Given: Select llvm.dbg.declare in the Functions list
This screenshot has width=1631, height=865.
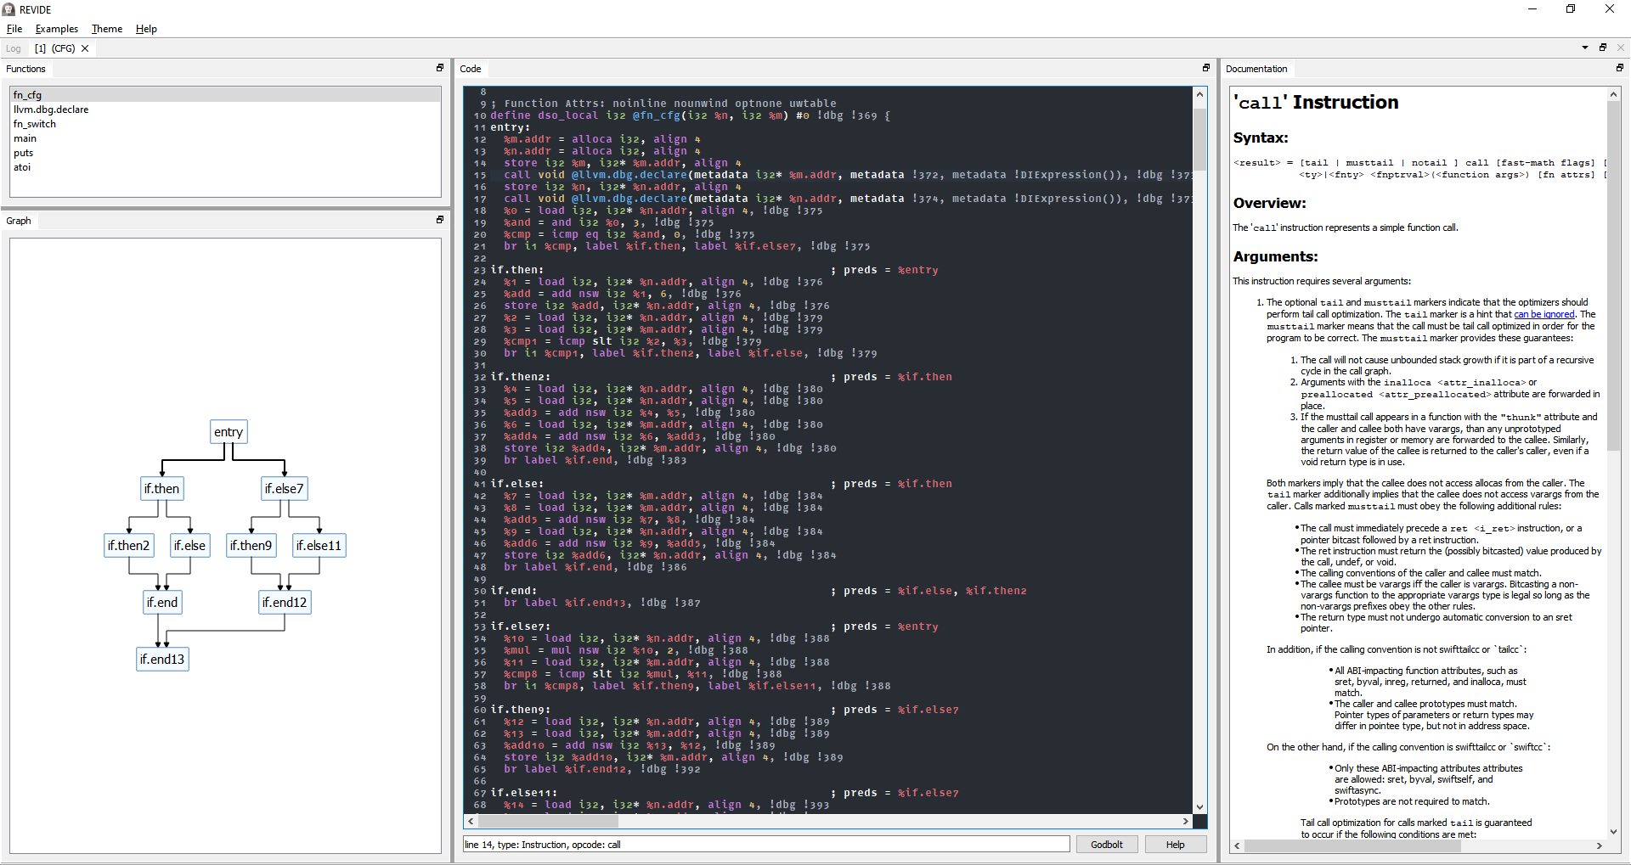Looking at the screenshot, I should [x=225, y=110].
